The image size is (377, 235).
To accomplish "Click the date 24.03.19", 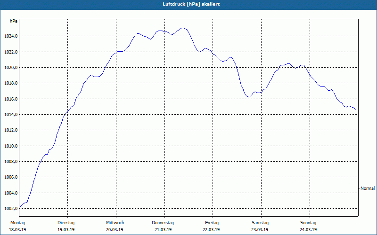I will 308,230.
